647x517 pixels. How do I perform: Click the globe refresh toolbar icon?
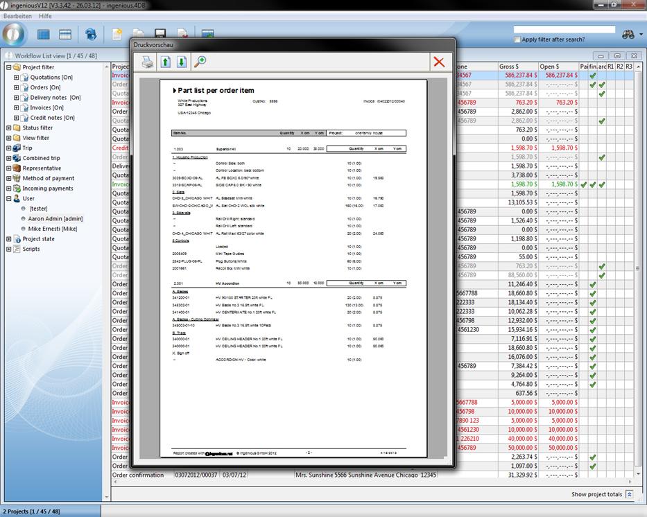click(x=91, y=34)
